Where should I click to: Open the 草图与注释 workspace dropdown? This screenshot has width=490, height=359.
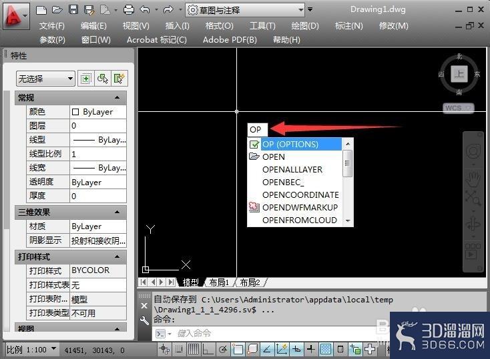[x=245, y=10]
